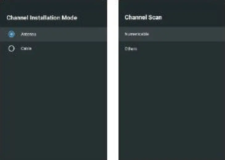225x160 pixels.
Task: Select the Cable radio button
Action: coord(11,48)
